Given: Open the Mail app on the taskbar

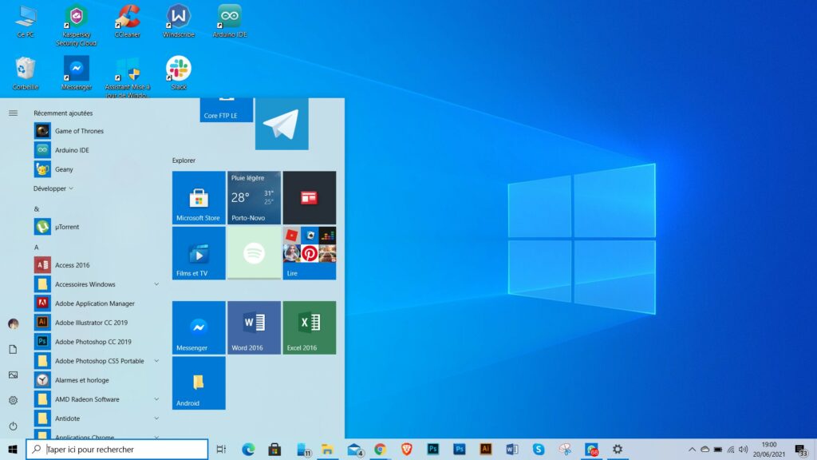Looking at the screenshot, I should [354, 449].
